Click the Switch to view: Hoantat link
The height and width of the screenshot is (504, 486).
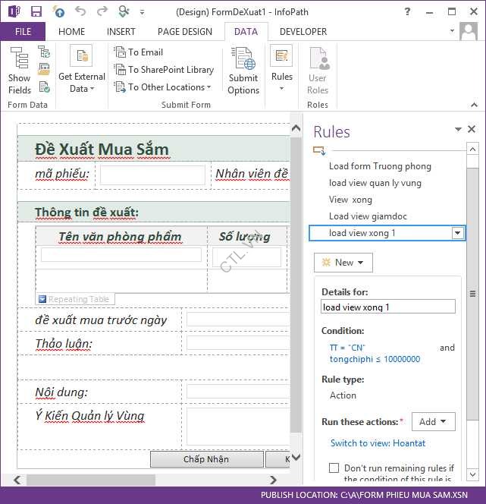[378, 443]
